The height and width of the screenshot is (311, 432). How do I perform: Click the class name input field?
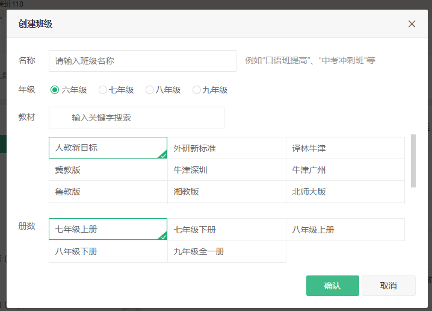[143, 61]
